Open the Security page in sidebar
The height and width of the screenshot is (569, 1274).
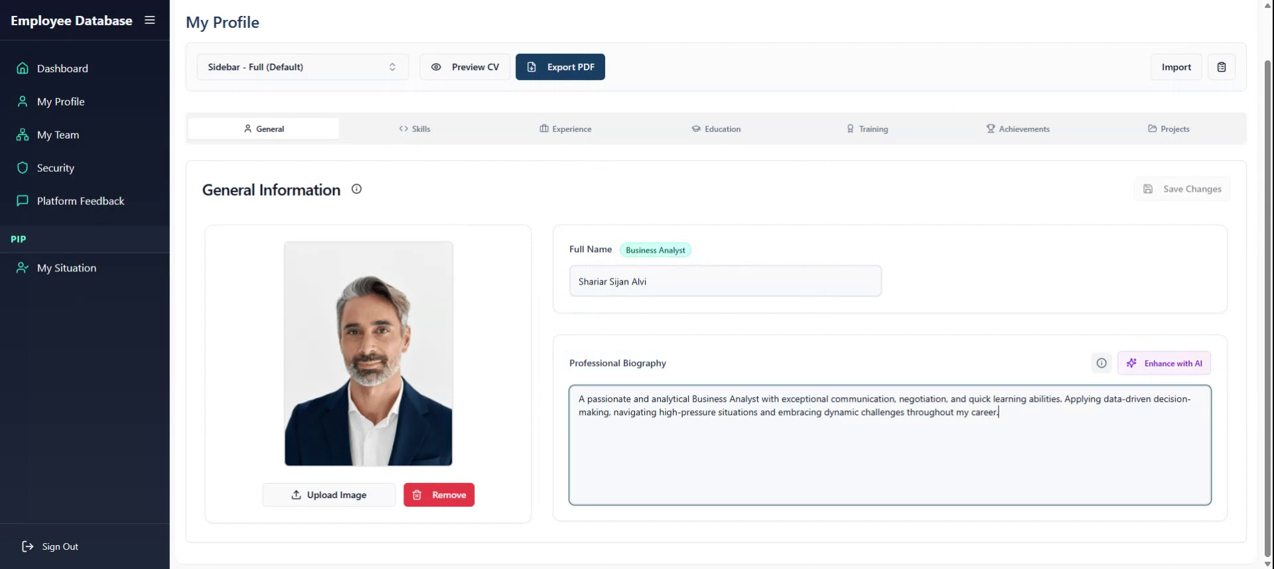(x=56, y=168)
